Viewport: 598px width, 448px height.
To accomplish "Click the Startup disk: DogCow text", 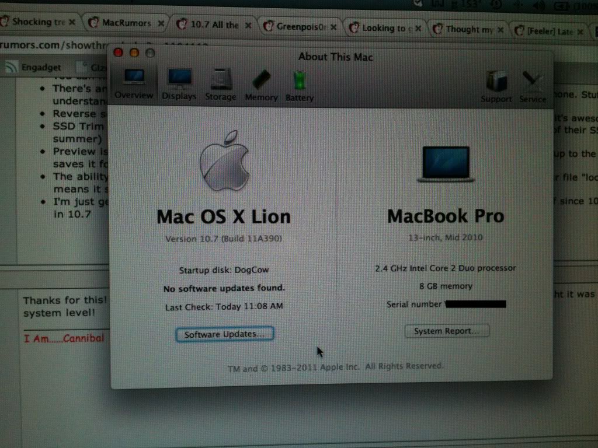I will point(224,269).
